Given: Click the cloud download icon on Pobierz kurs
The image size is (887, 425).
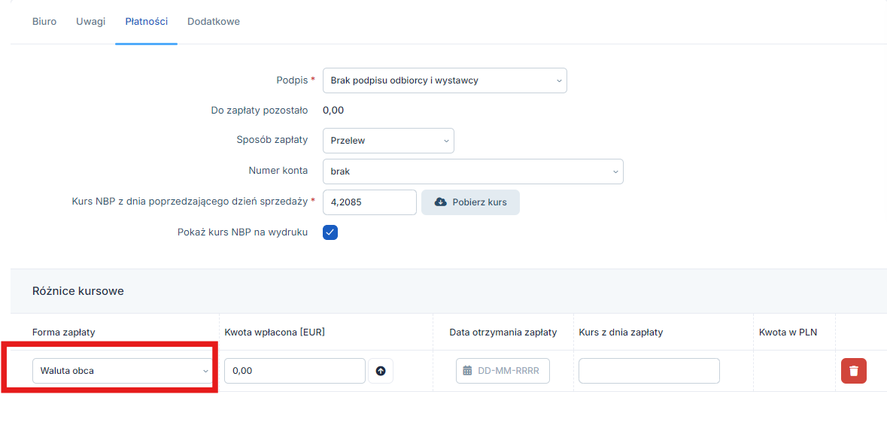Looking at the screenshot, I should pos(440,202).
